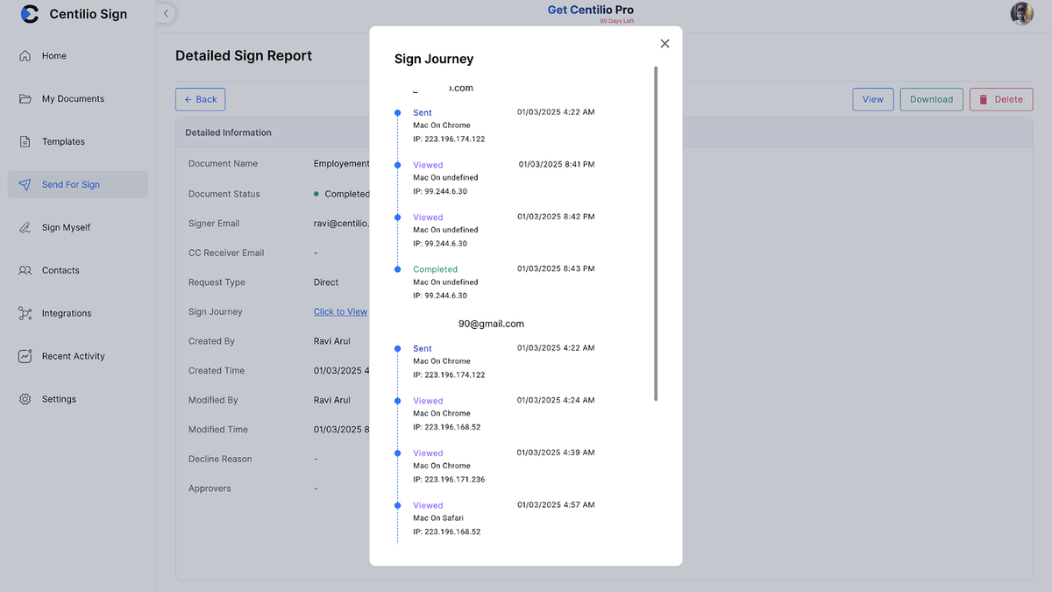Screen dimensions: 1052x592
Task: Click the Home icon in sidebar
Action: 25,56
